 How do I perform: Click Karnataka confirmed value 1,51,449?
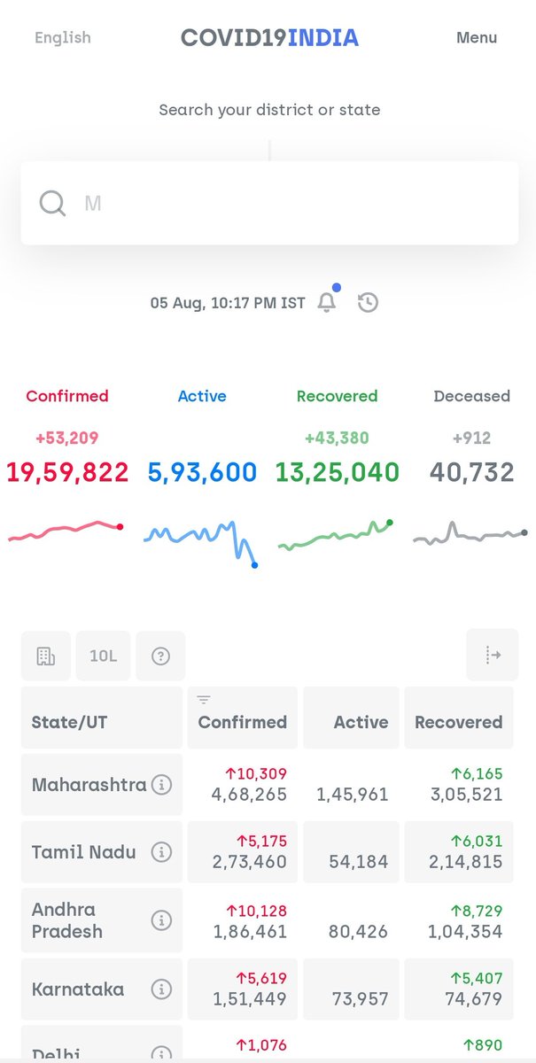tap(250, 999)
